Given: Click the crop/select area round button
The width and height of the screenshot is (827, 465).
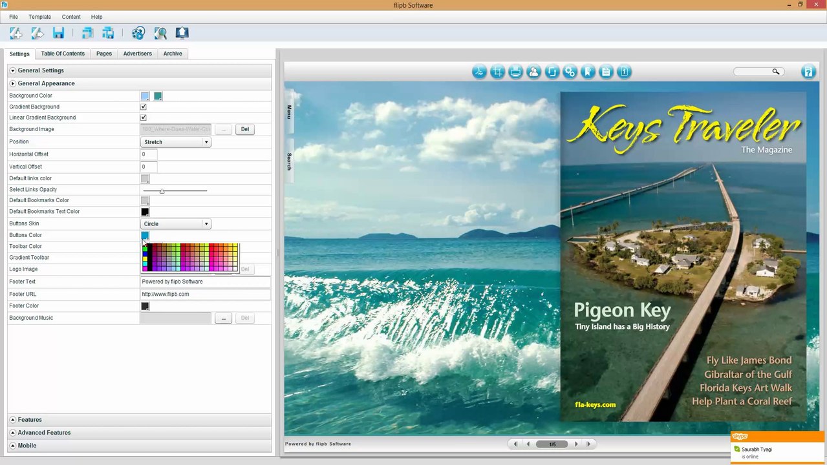Looking at the screenshot, I should (x=497, y=72).
